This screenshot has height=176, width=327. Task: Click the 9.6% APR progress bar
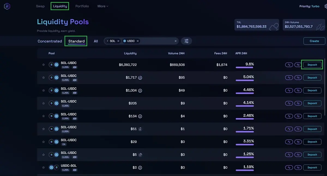click(245, 67)
